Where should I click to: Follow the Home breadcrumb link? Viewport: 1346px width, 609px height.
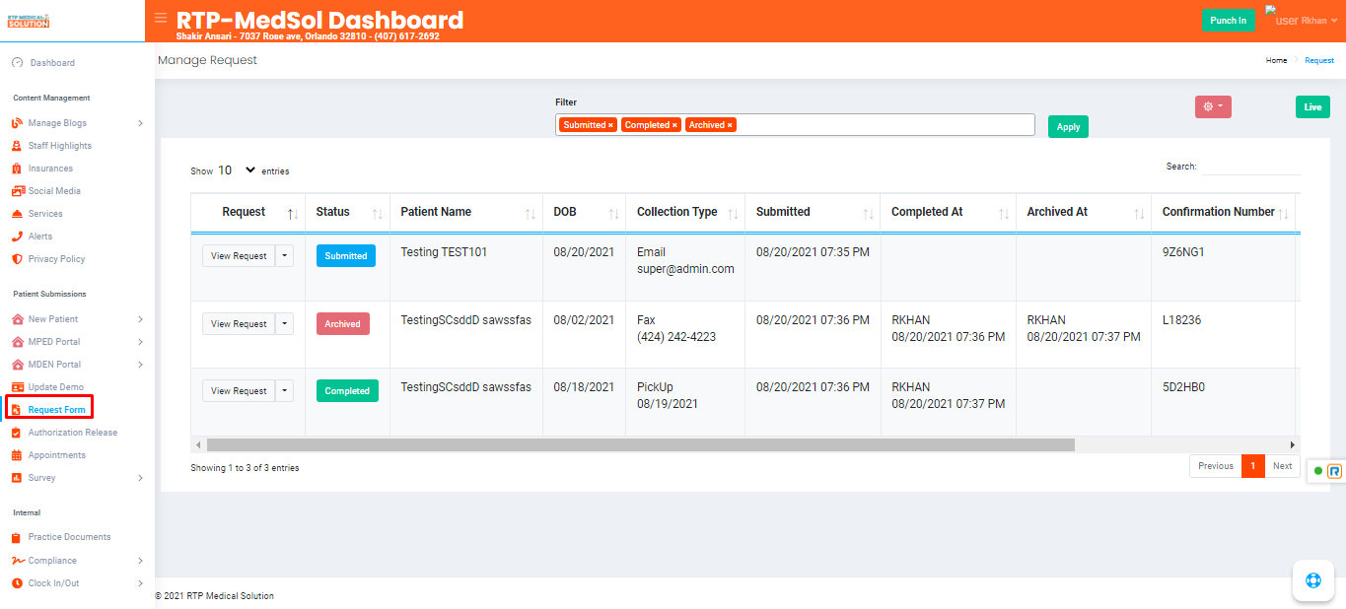pyautogui.click(x=1276, y=61)
